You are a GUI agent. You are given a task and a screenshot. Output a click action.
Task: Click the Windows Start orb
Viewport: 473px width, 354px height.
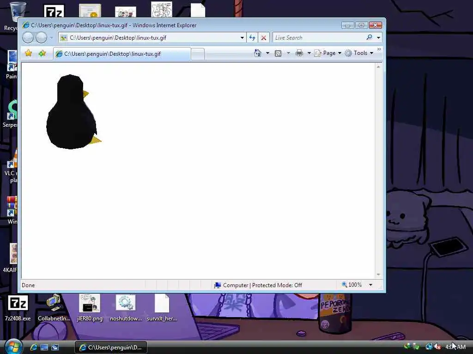[x=13, y=347]
